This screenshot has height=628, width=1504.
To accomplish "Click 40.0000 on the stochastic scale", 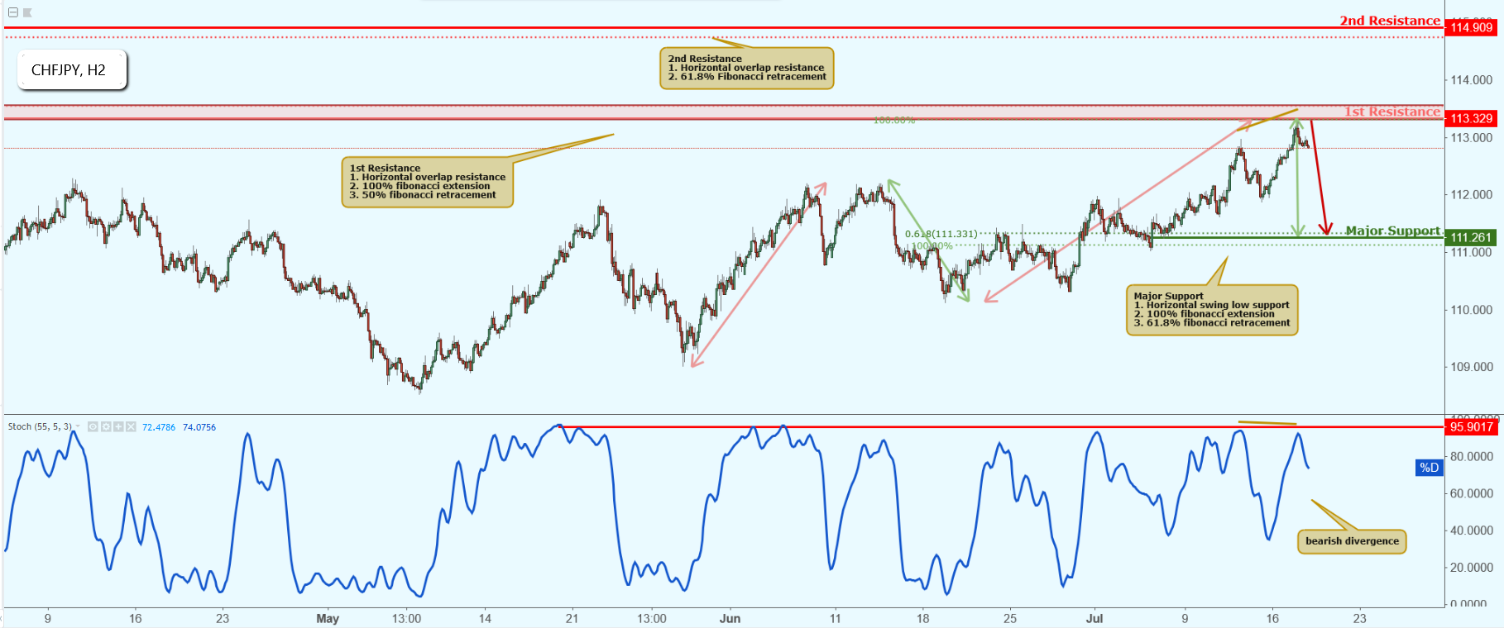I will click(x=1472, y=530).
